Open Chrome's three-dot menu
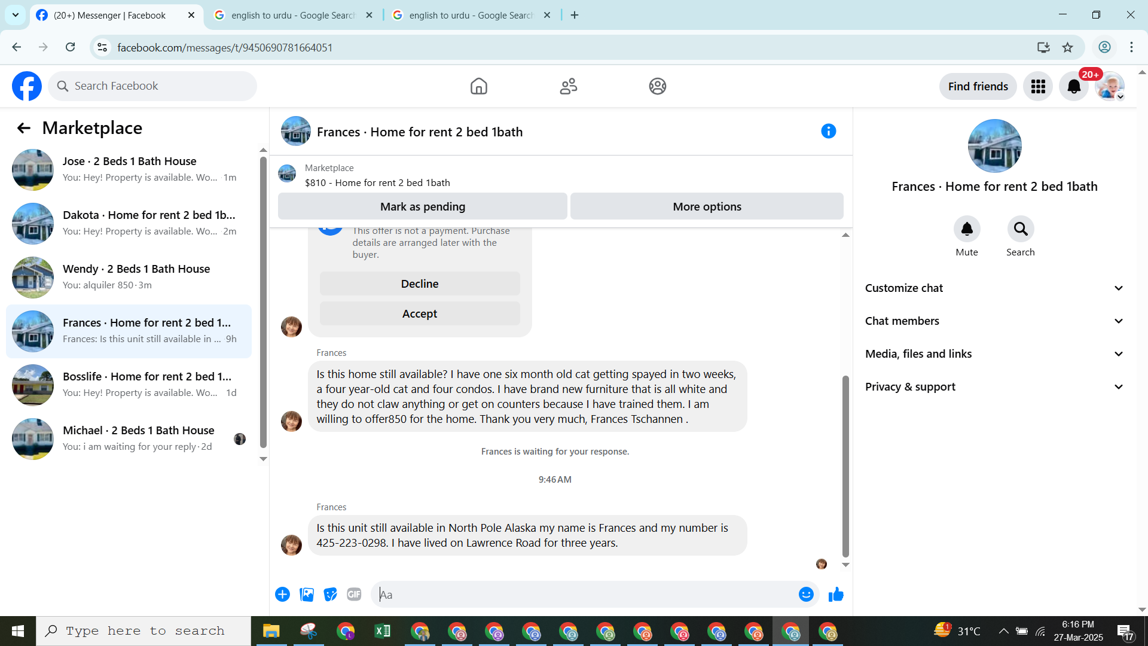The image size is (1148, 646). [1131, 47]
